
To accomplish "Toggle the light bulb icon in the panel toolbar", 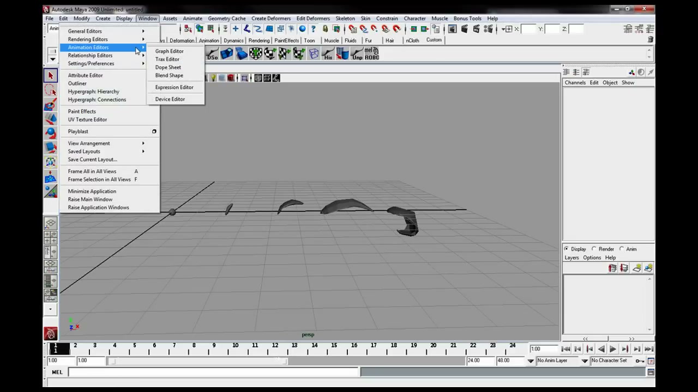I will [x=213, y=78].
